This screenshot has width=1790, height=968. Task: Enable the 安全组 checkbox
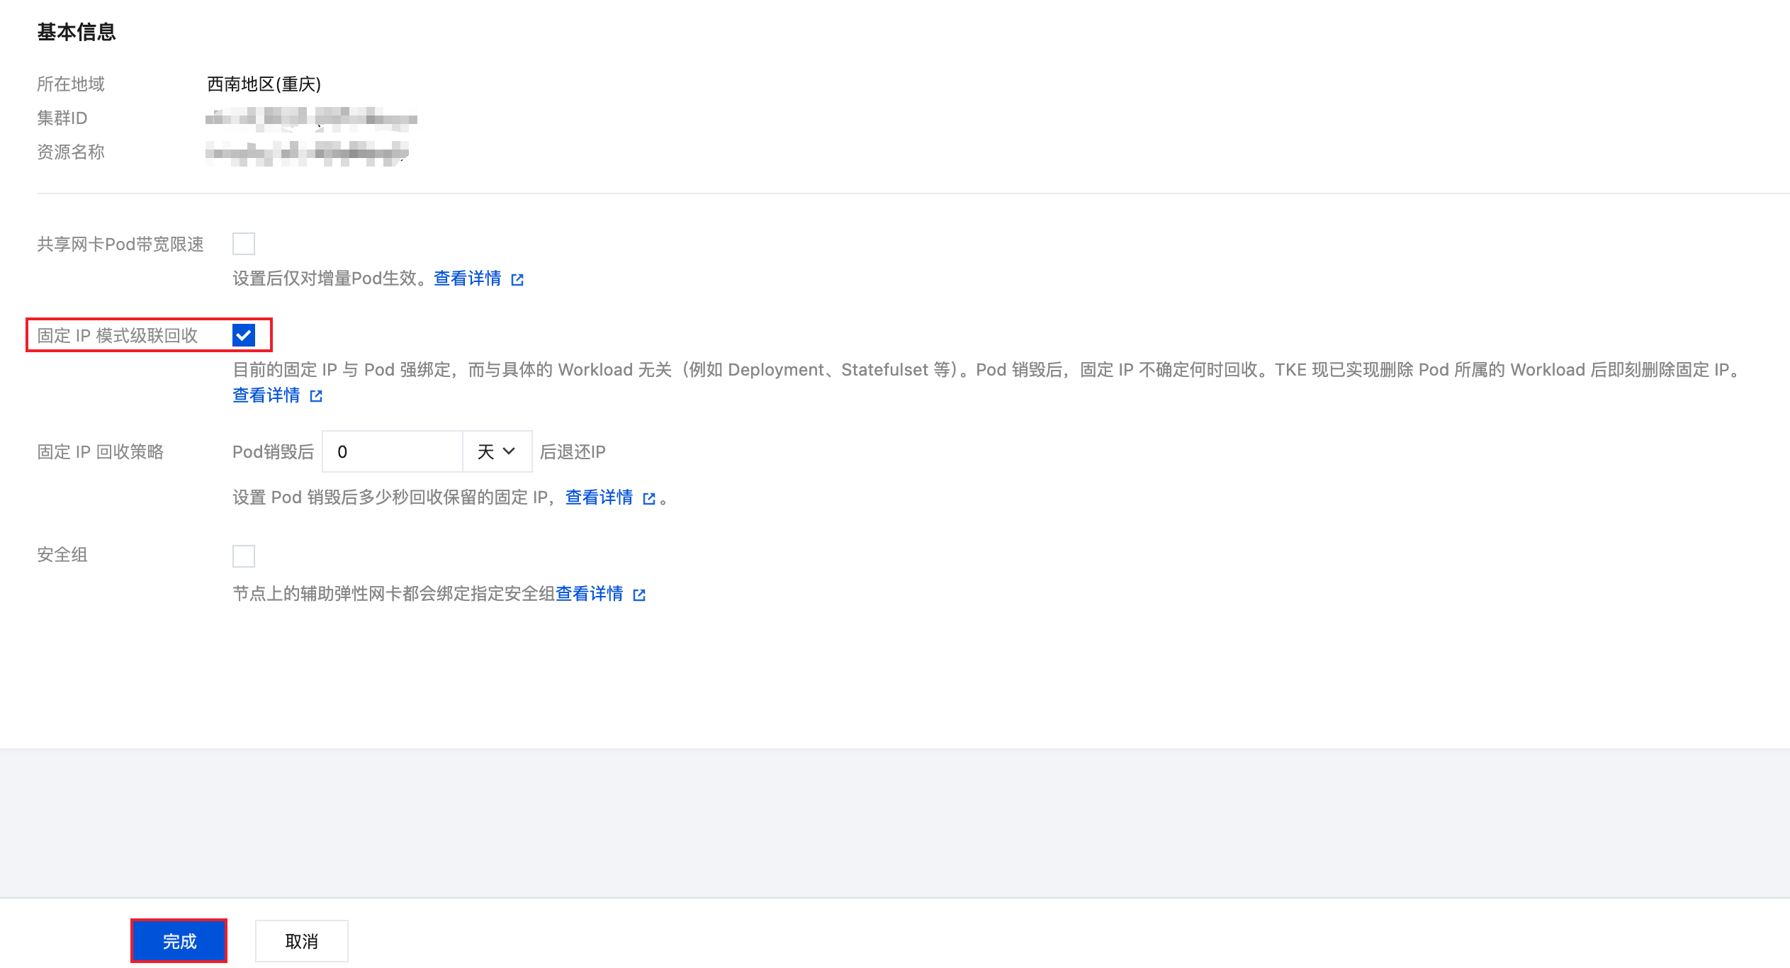(243, 556)
